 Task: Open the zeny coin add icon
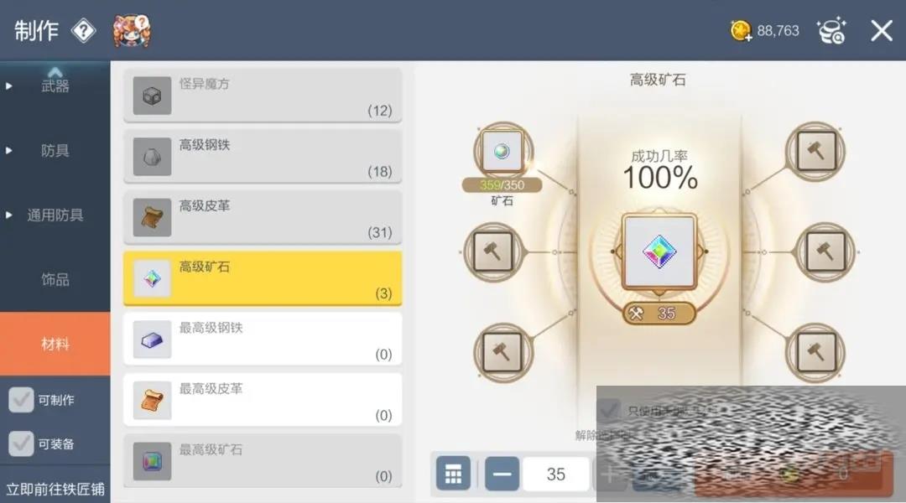[x=741, y=31]
